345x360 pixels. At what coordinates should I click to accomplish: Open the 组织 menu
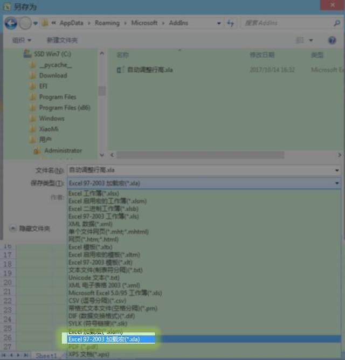point(22,40)
